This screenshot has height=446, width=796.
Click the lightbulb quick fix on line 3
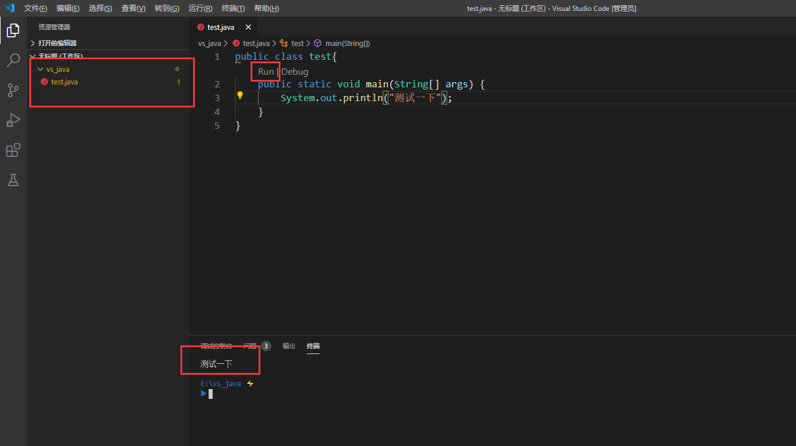point(240,95)
